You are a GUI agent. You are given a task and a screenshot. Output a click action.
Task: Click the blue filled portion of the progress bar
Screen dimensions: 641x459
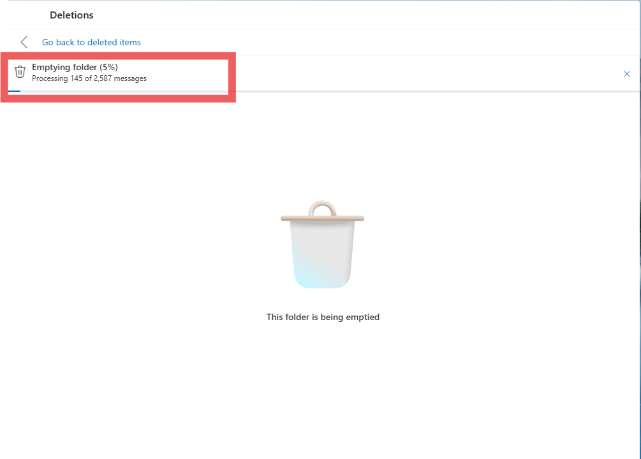click(x=14, y=91)
